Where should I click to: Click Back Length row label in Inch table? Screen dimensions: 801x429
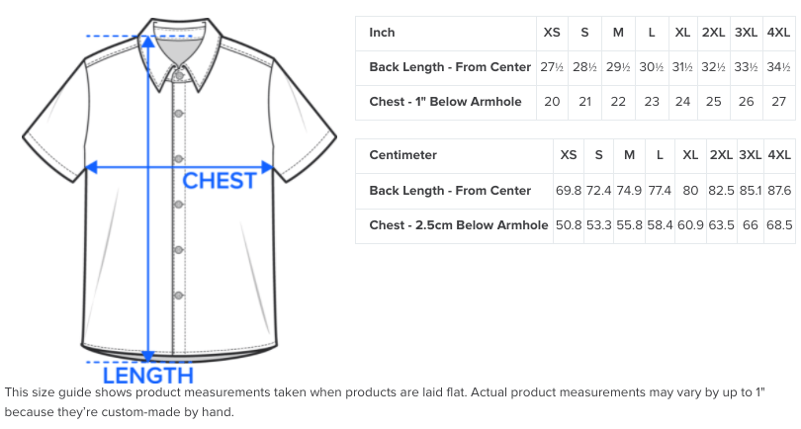coord(450,67)
